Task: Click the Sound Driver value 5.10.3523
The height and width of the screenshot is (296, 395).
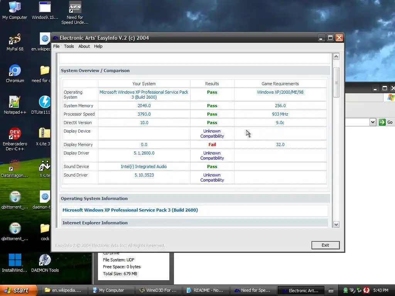Action: click(144, 175)
